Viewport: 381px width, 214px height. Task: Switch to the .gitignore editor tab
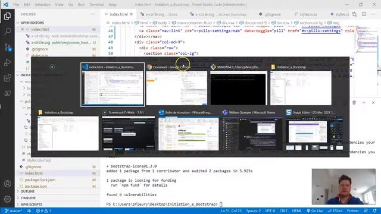pos(270,14)
